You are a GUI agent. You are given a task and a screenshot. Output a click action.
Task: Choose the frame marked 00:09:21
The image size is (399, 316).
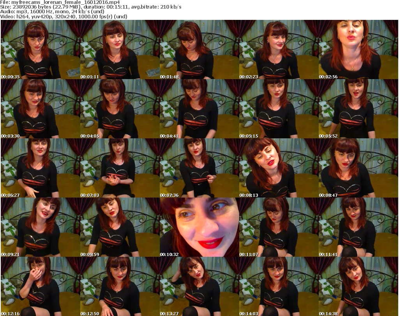[41, 228]
